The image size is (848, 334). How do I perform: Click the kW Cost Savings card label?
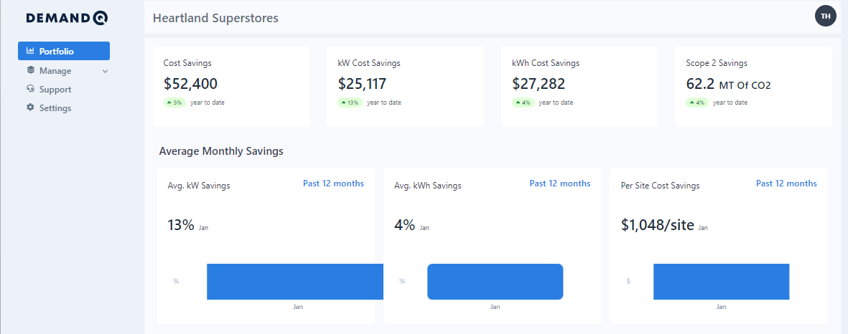[369, 63]
